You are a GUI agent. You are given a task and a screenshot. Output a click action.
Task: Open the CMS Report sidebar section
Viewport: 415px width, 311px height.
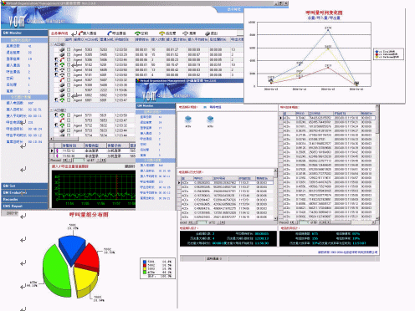pos(24,206)
